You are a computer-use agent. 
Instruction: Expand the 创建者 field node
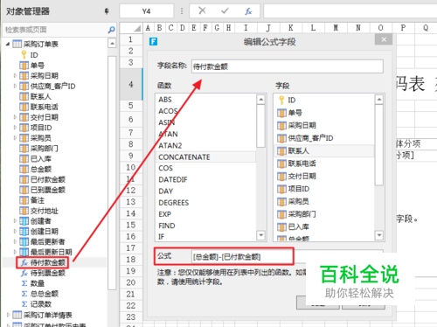coord(15,221)
